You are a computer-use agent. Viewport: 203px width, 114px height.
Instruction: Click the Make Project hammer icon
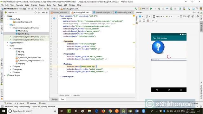[x=136, y=9]
